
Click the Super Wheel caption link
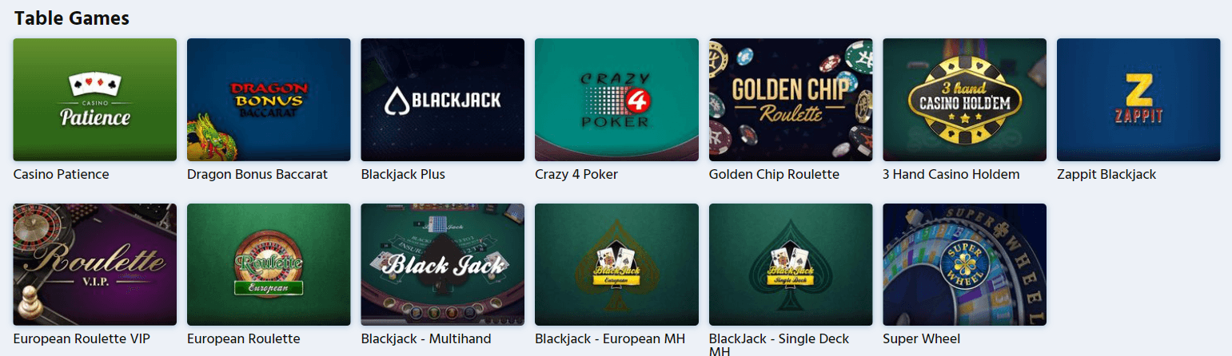(x=921, y=338)
